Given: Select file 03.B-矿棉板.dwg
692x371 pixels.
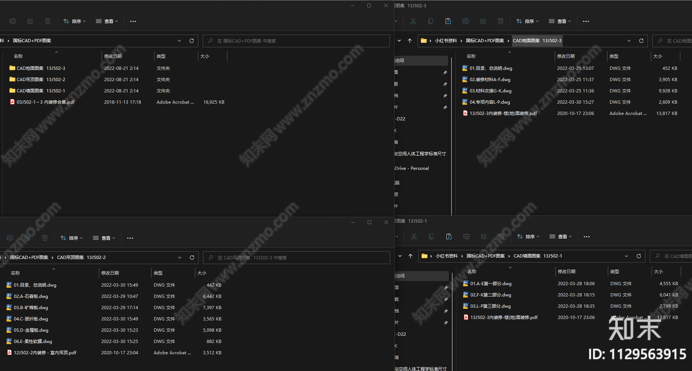Looking at the screenshot, I should (x=27, y=308).
